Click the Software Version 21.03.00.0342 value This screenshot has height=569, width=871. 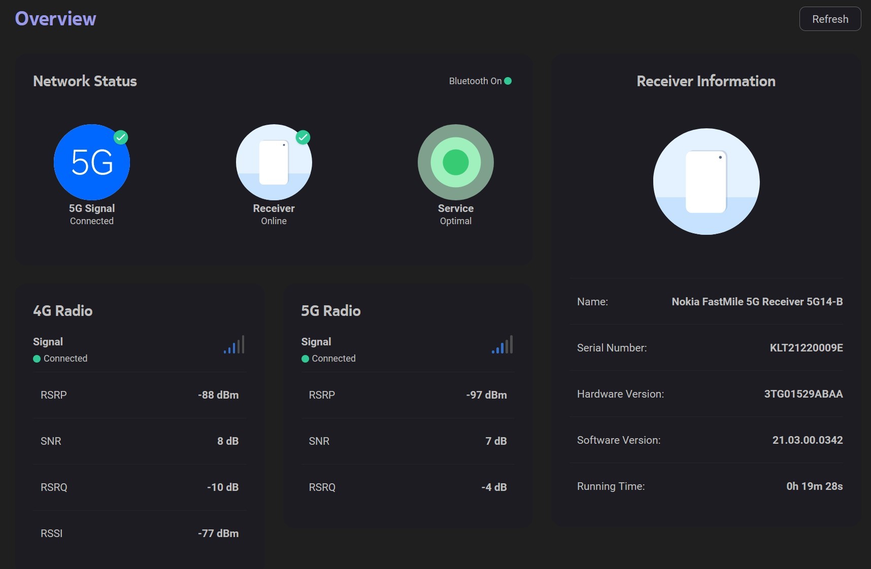(807, 440)
